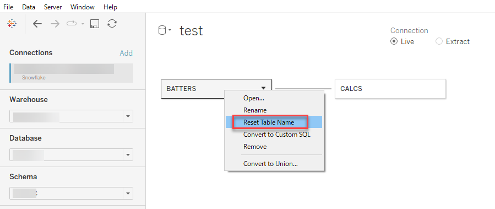Click the Add connection link
This screenshot has width=495, height=209.
coord(126,53)
